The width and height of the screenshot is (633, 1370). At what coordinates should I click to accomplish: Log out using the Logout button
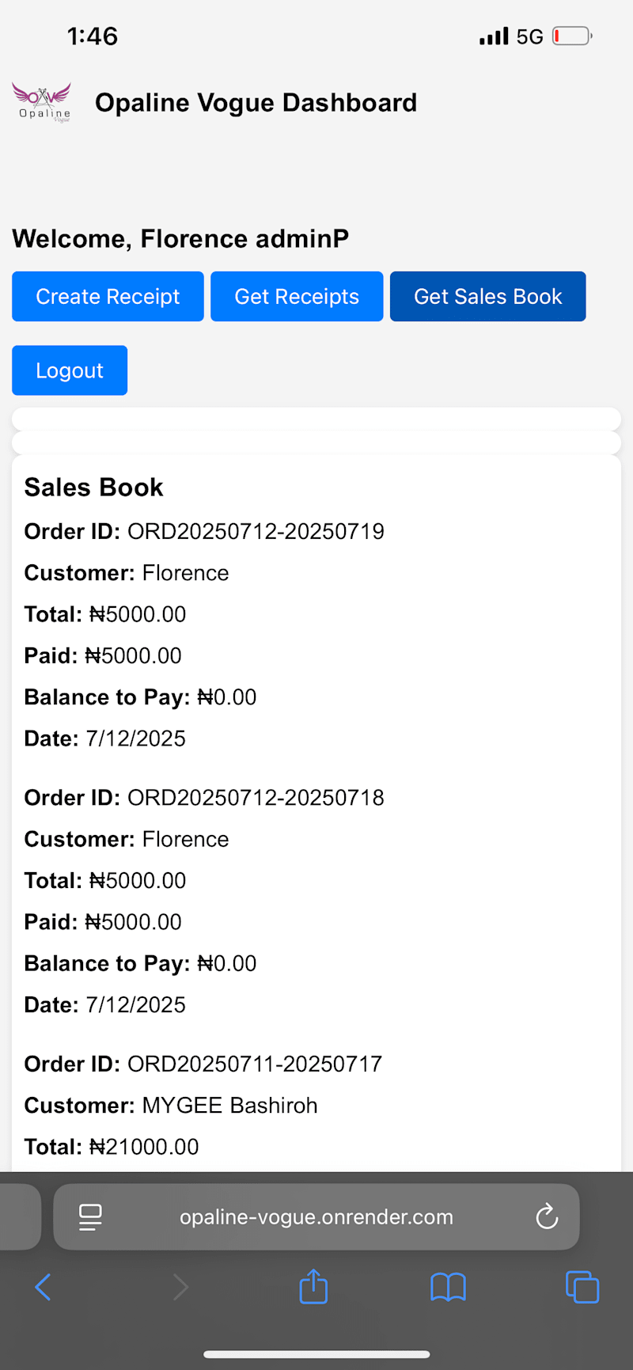[x=70, y=370]
